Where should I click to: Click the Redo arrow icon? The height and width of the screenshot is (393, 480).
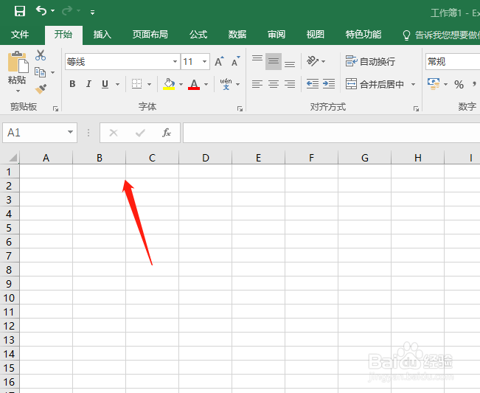point(67,11)
